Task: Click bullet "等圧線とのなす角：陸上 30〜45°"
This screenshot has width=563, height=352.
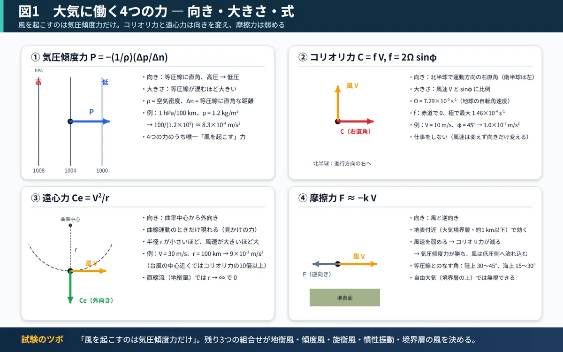Action: (472, 266)
